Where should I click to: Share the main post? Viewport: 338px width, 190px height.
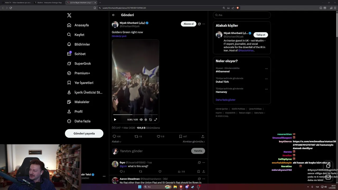click(203, 136)
